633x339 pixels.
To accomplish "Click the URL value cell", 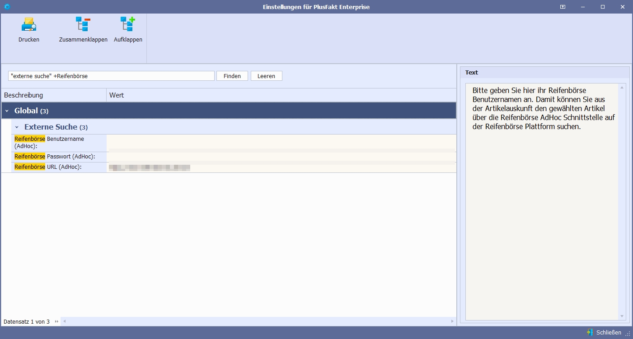I will tap(281, 167).
